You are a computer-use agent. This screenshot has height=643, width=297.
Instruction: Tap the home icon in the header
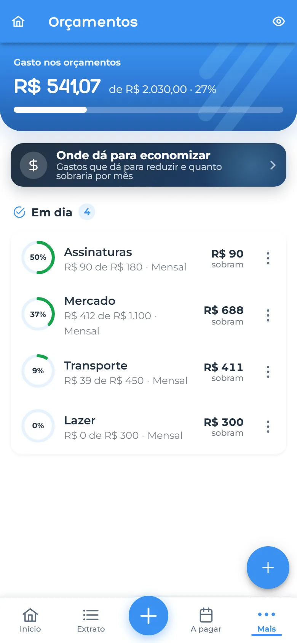point(18,22)
